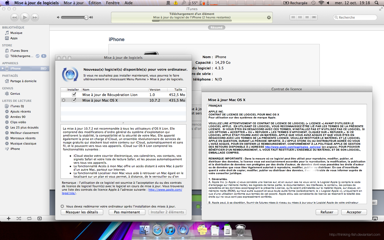Viewport: 384px width, 240px height.
Task: Uncheck Mise à jour Mac OS X
Action: (x=74, y=100)
